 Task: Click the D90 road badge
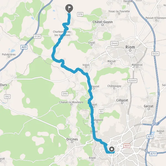point(65,94)
